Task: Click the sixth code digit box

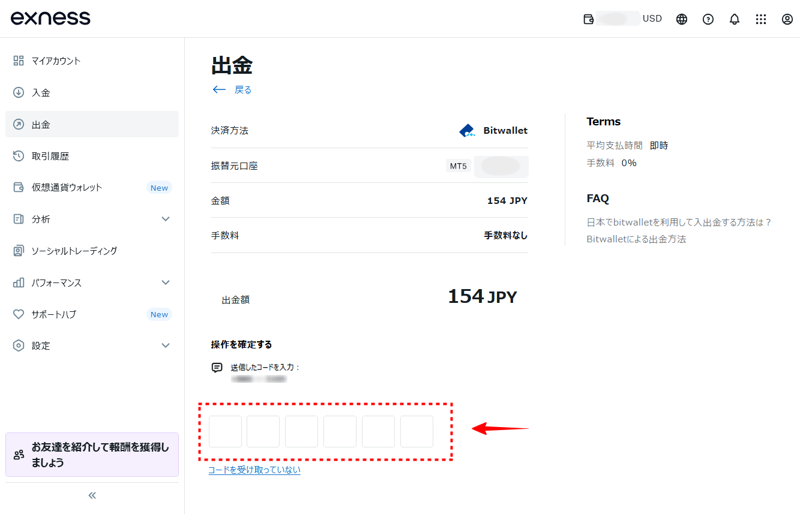Action: (x=417, y=432)
